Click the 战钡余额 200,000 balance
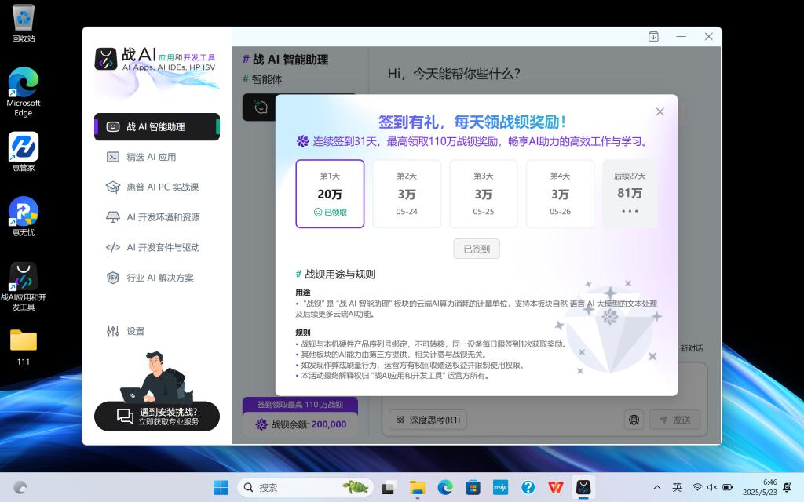This screenshot has height=502, width=804. 301,424
